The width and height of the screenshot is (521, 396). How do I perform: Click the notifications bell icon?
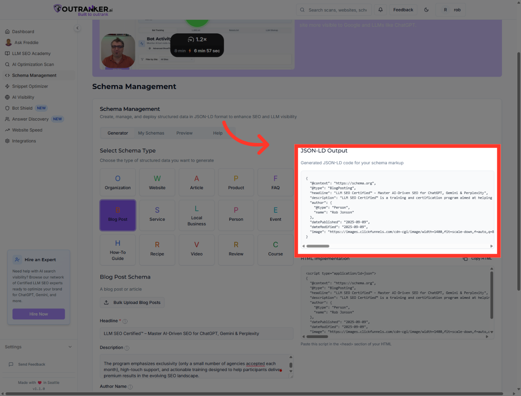(x=380, y=10)
